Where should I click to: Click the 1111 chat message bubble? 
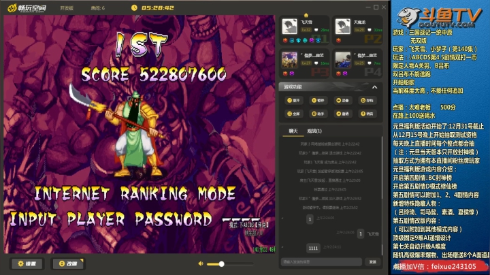click(313, 248)
